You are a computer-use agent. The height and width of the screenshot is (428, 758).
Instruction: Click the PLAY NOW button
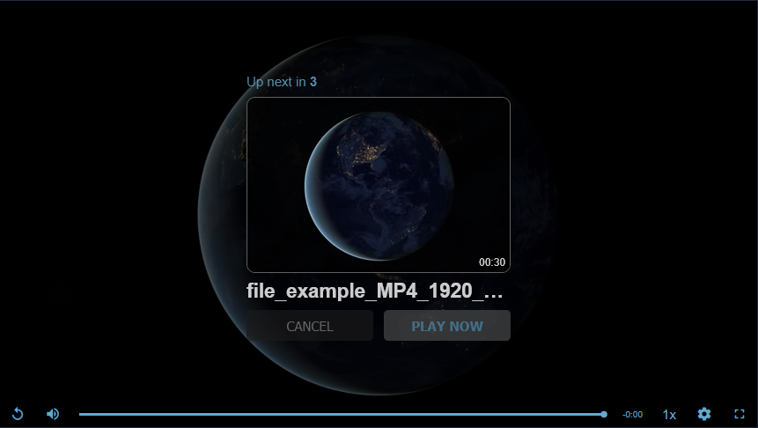point(447,326)
